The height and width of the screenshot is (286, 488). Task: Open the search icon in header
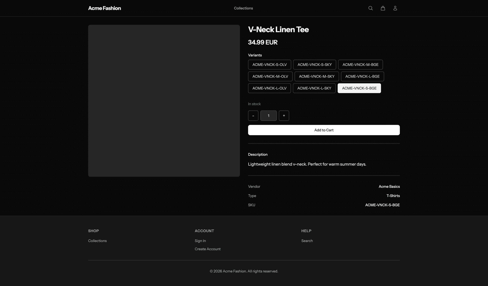370,8
